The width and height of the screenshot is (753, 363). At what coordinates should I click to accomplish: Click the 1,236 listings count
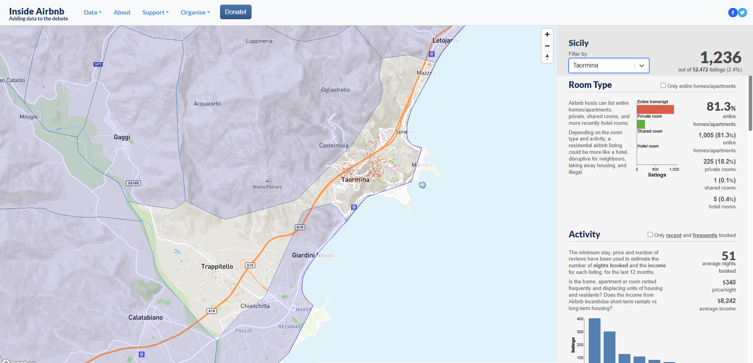[721, 58]
